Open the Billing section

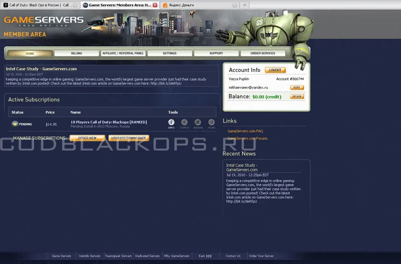77,53
